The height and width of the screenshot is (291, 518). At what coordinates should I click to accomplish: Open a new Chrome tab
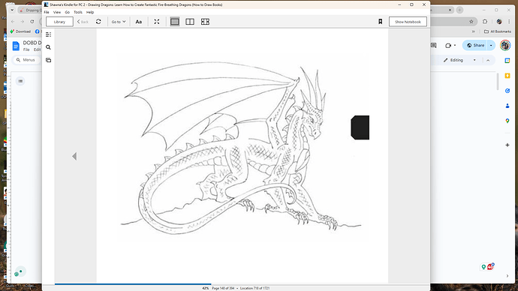[x=460, y=10]
